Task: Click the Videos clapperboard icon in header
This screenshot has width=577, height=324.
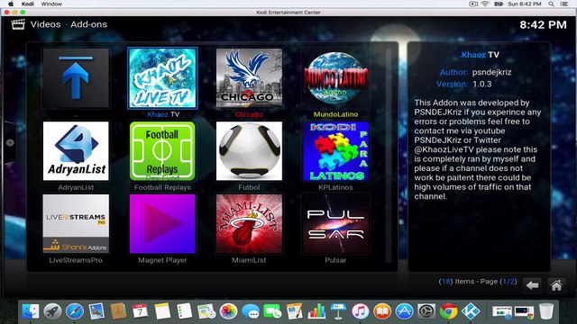Action: 18,24
